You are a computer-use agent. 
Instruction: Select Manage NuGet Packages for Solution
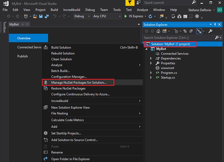point(78,82)
